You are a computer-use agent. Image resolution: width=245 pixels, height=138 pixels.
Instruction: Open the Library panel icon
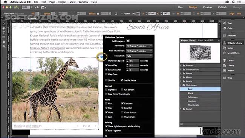pos(224,65)
